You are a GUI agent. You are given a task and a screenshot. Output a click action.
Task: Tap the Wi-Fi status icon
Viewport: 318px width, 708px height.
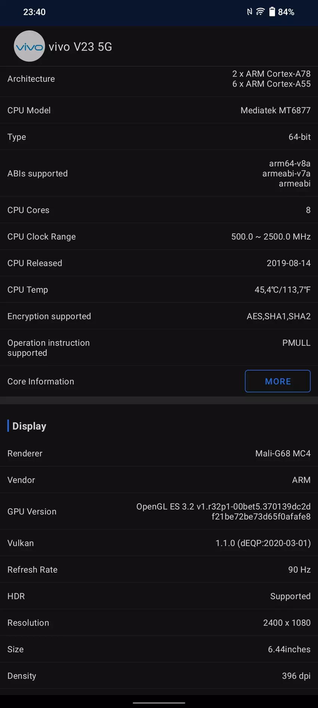pyautogui.click(x=260, y=12)
